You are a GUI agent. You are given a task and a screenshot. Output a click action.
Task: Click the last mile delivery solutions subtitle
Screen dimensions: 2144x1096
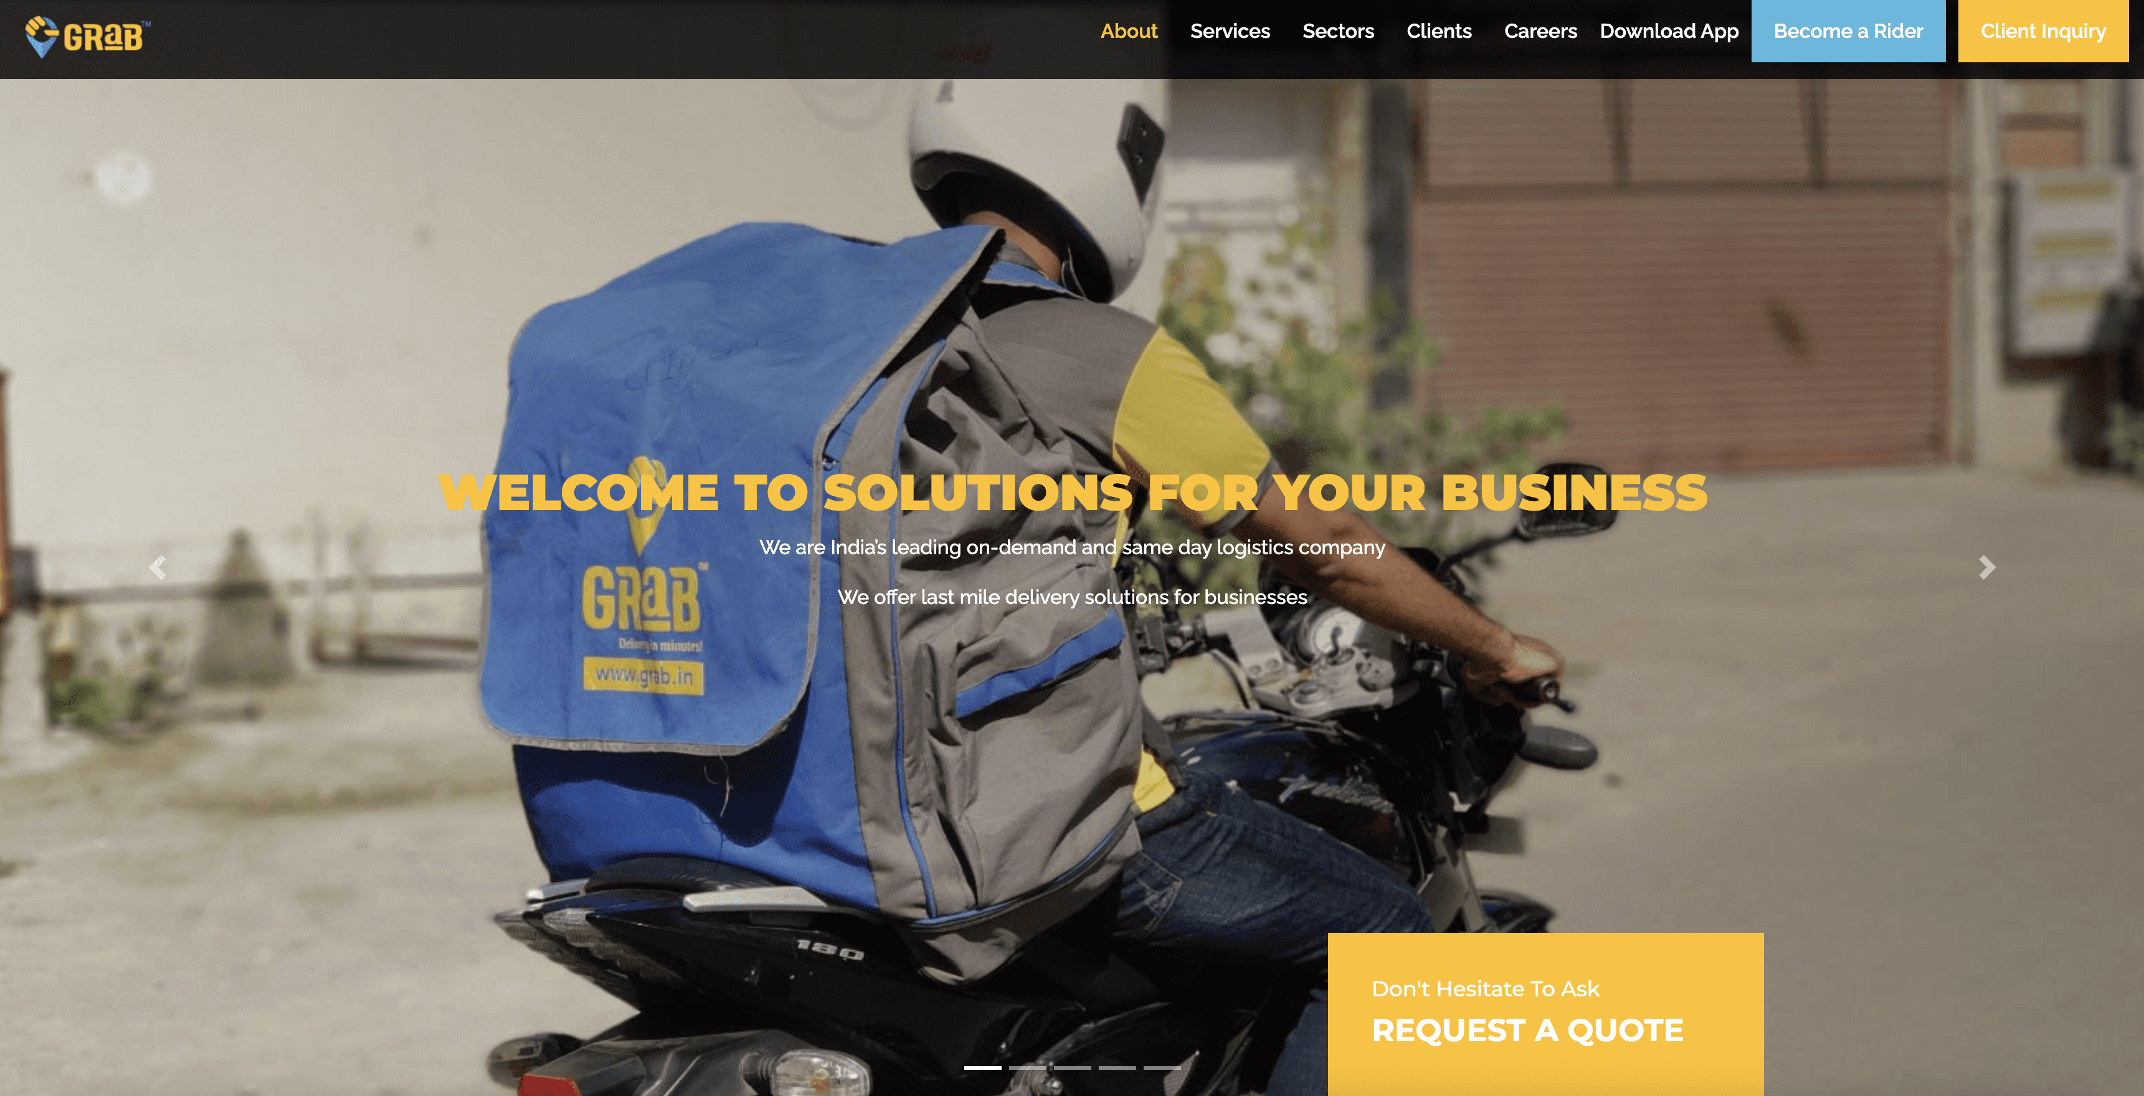point(1072,597)
